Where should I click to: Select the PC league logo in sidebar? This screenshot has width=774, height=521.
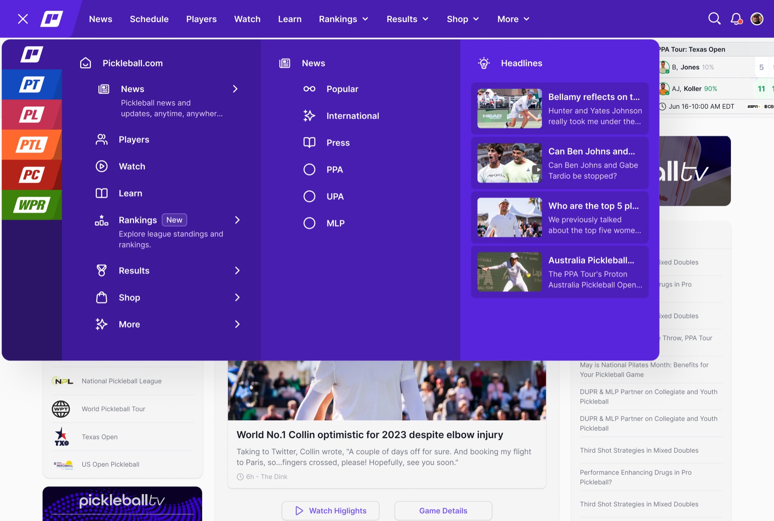point(32,175)
